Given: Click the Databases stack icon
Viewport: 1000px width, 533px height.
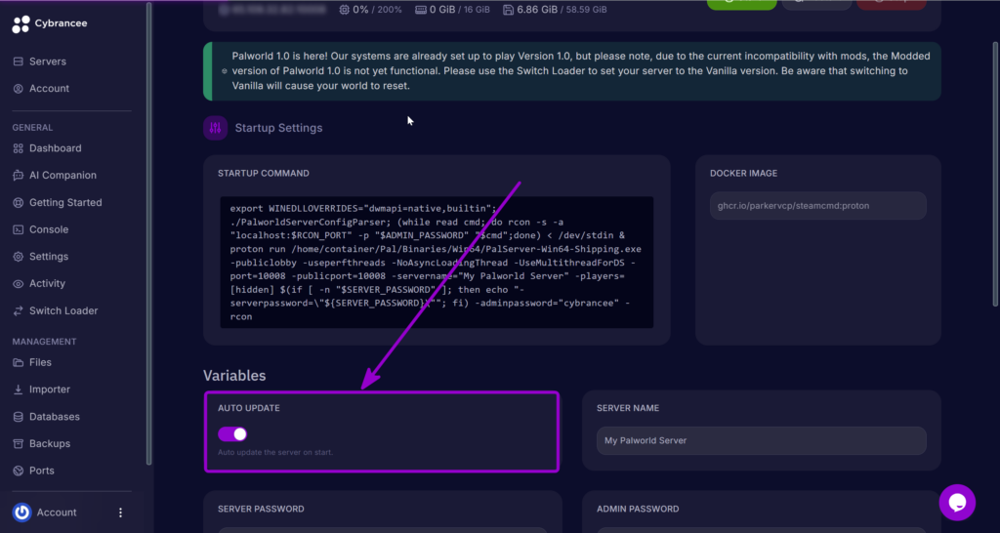Looking at the screenshot, I should (18, 417).
